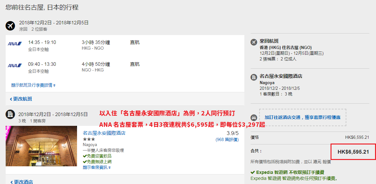Click the 更改航班 link

click(x=21, y=99)
